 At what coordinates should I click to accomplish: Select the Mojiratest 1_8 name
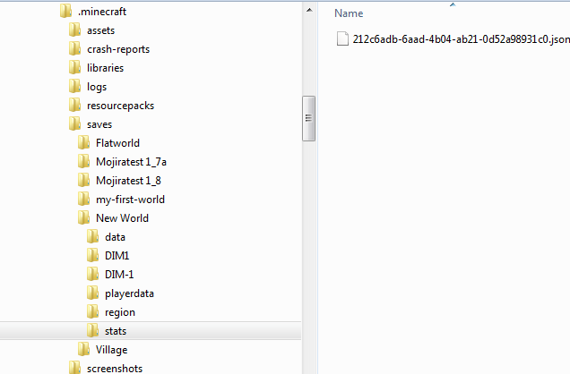pos(128,181)
